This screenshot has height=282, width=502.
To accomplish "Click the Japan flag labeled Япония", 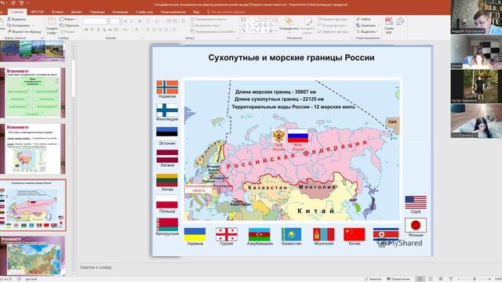I will 416,225.
